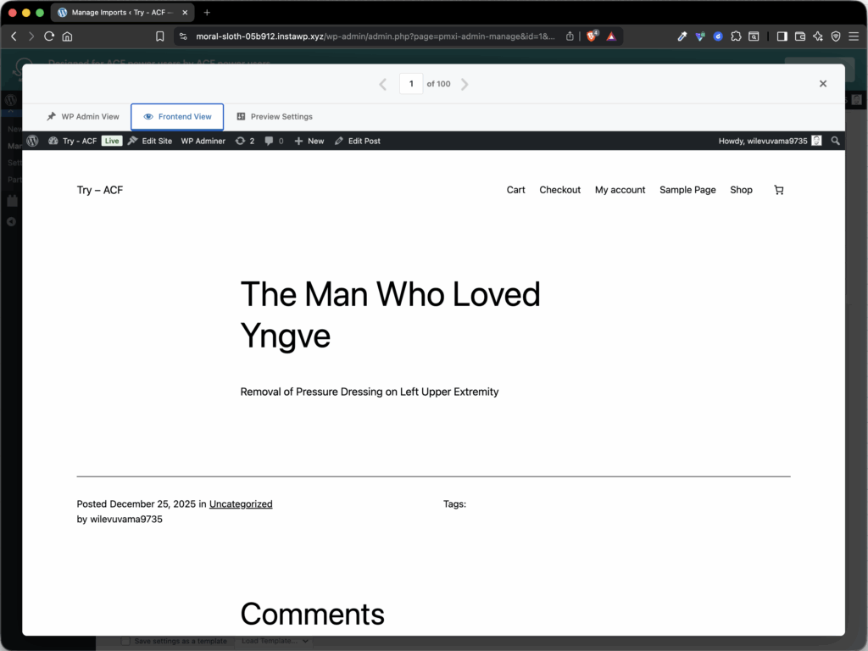Open the Uncategorized category link
The width and height of the screenshot is (868, 651).
tap(241, 504)
